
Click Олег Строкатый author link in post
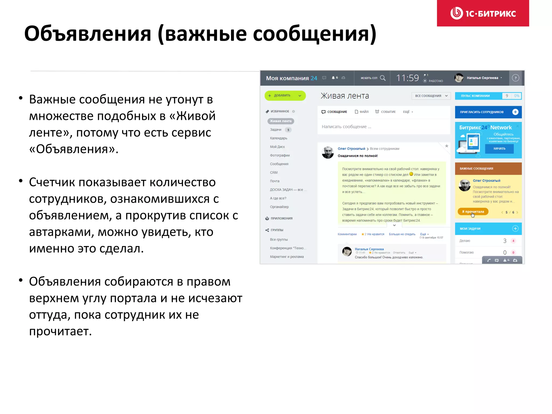pos(351,149)
